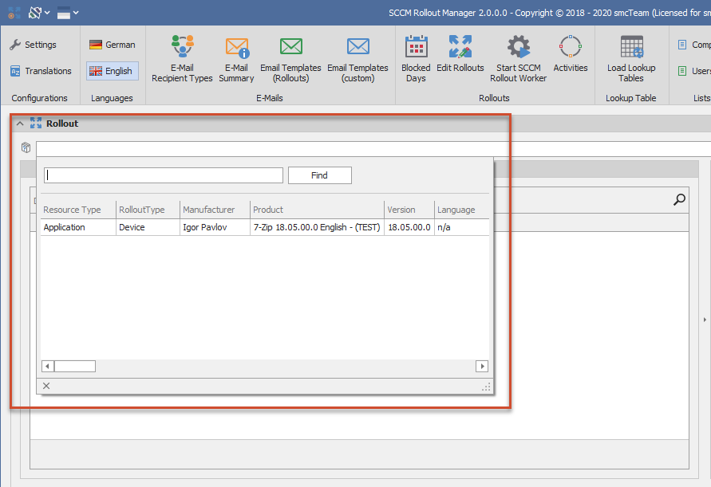
Task: Click the horizontal scrollbar left arrow
Action: click(48, 366)
